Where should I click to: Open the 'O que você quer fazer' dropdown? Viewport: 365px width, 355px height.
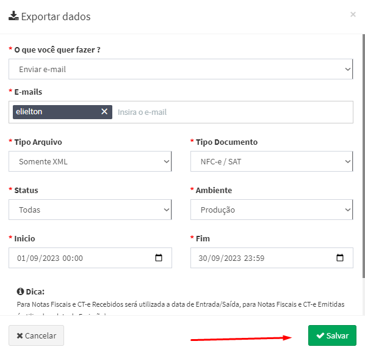(x=181, y=69)
